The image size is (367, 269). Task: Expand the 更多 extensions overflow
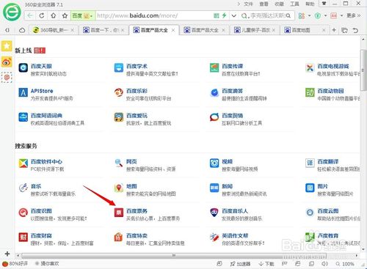click(354, 16)
